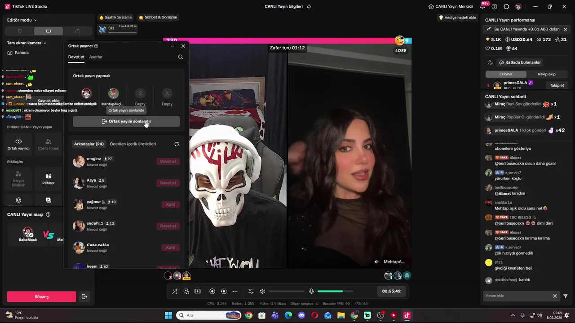Mute the speaker output
The width and height of the screenshot is (575, 323).
[262, 291]
